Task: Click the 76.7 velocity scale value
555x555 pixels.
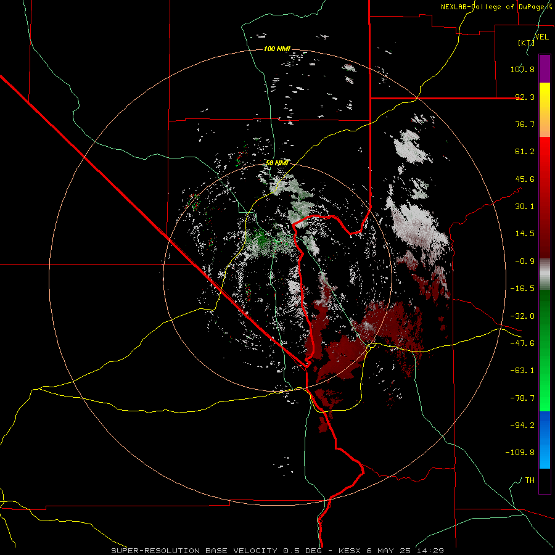Action: click(525, 124)
